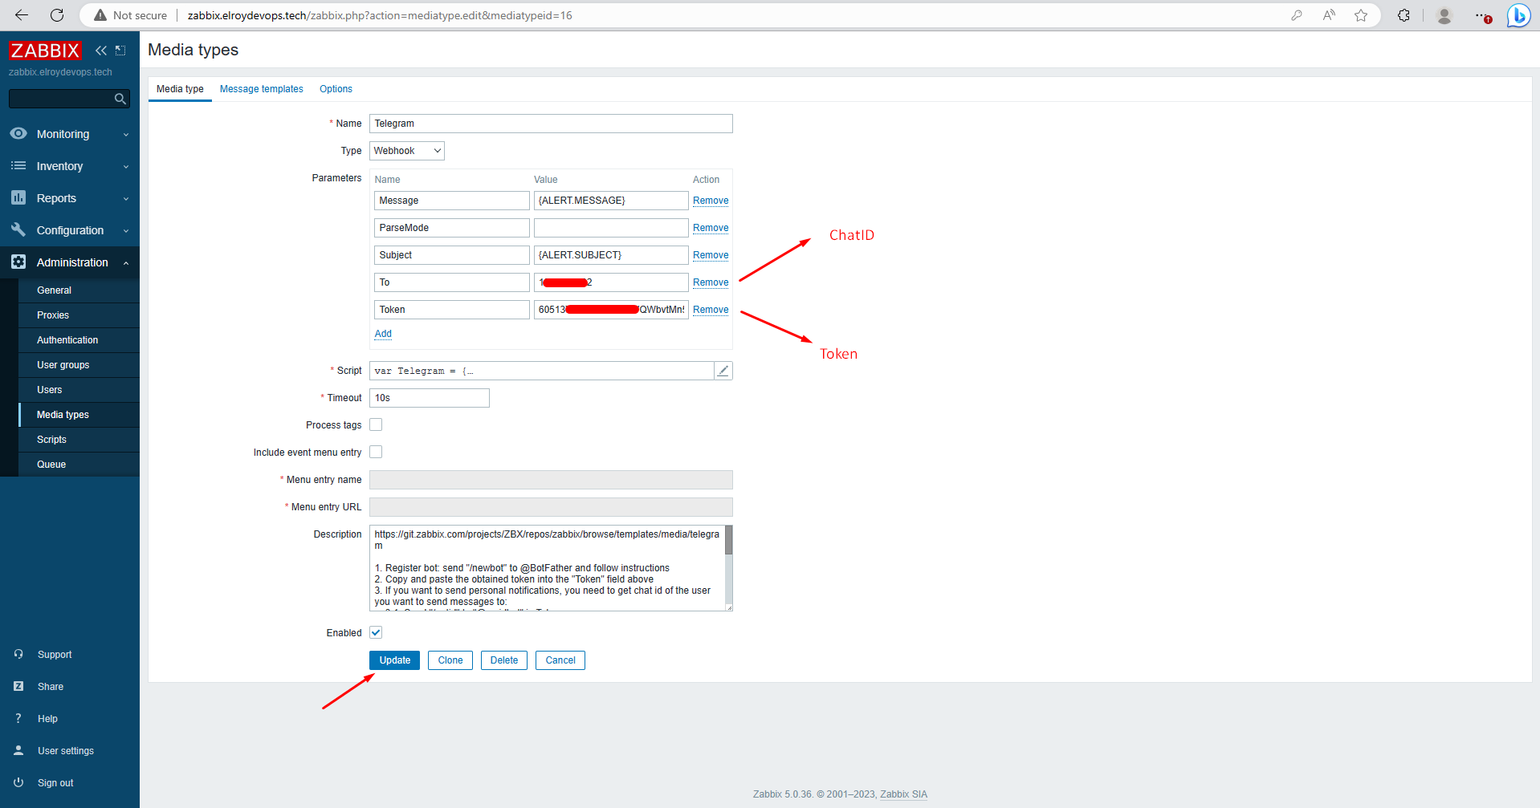Add page to favorites star icon
1540x808 pixels.
1361,15
